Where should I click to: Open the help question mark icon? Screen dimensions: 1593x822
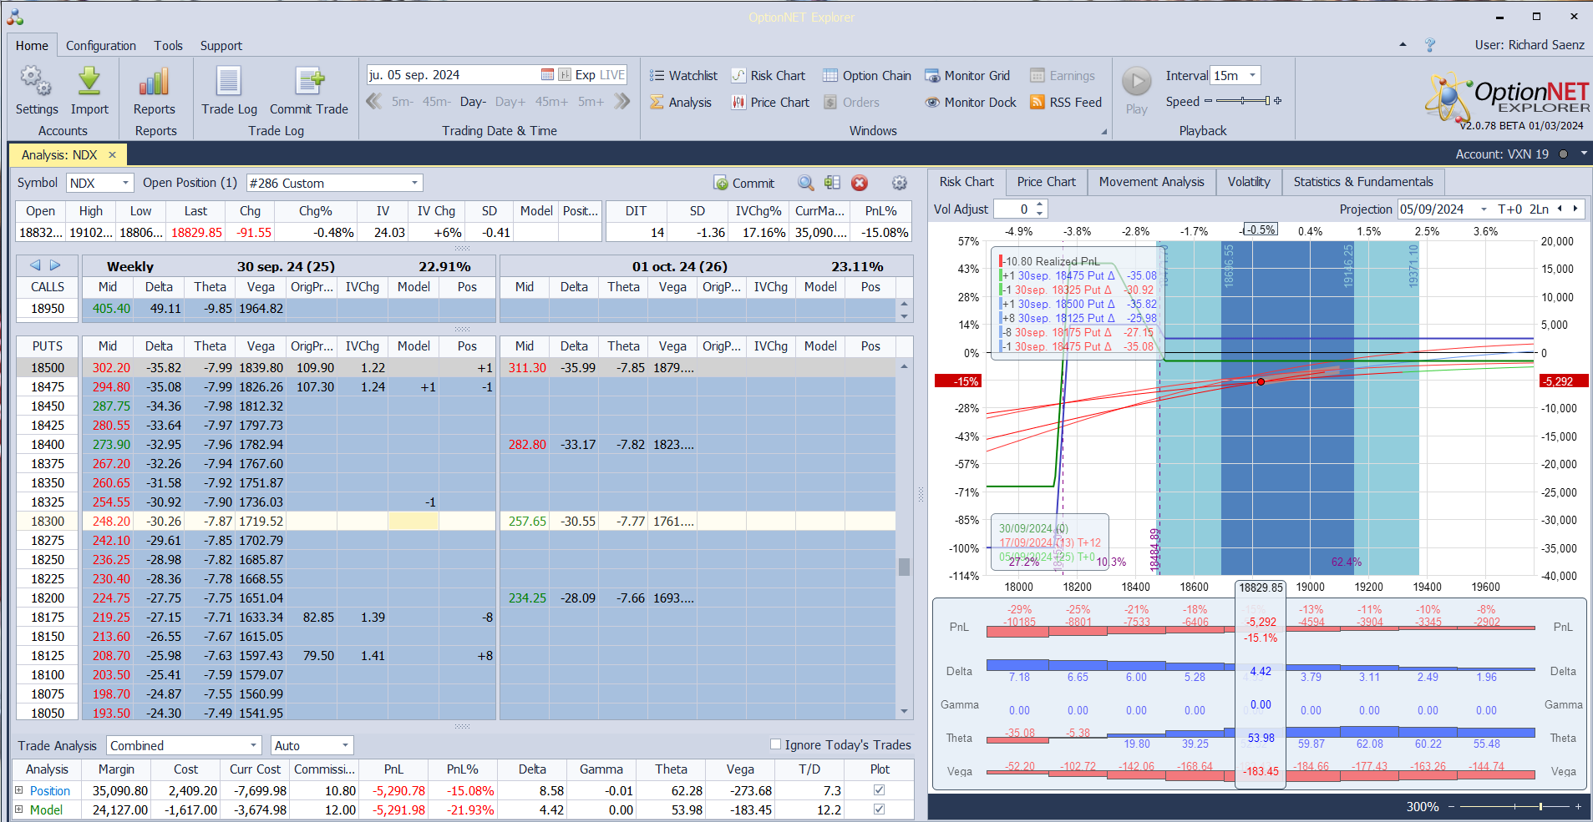(x=1430, y=45)
